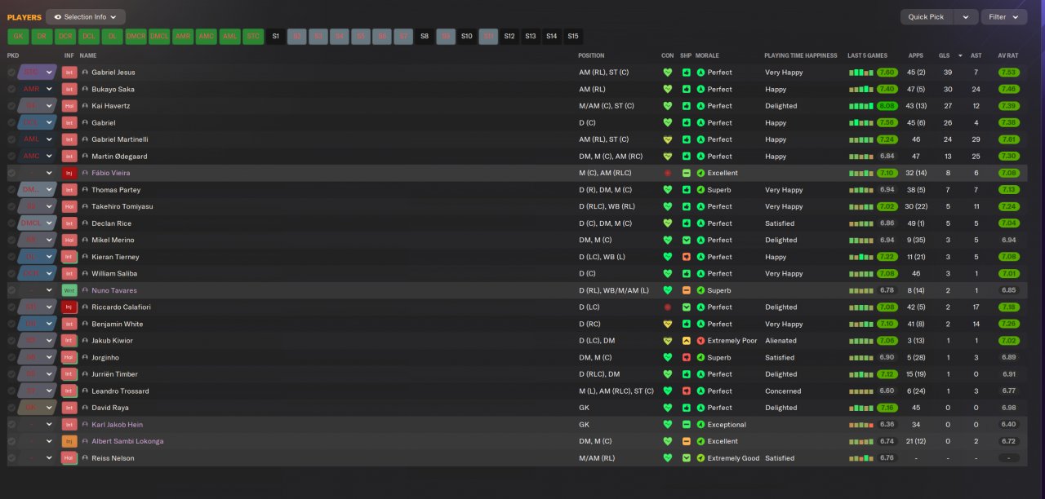Toggle the picked checkbox for Bukayo Saka
1045x499 pixels.
coord(11,89)
